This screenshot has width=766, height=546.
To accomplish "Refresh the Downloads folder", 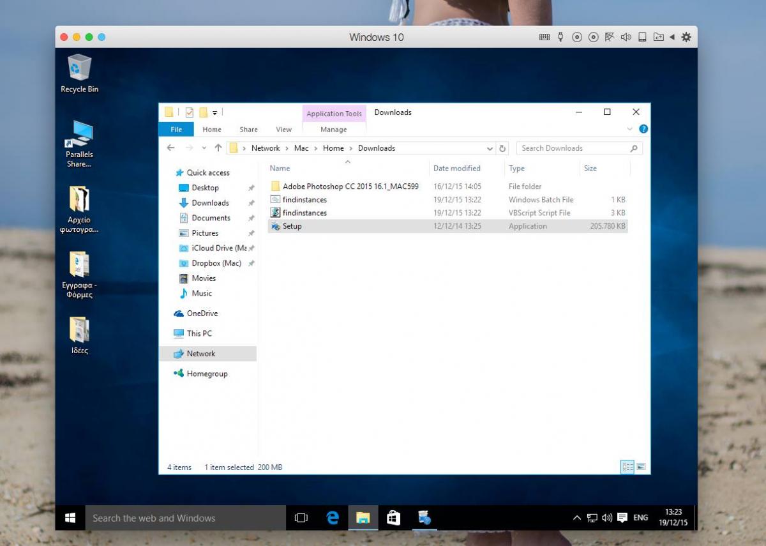I will pos(503,148).
